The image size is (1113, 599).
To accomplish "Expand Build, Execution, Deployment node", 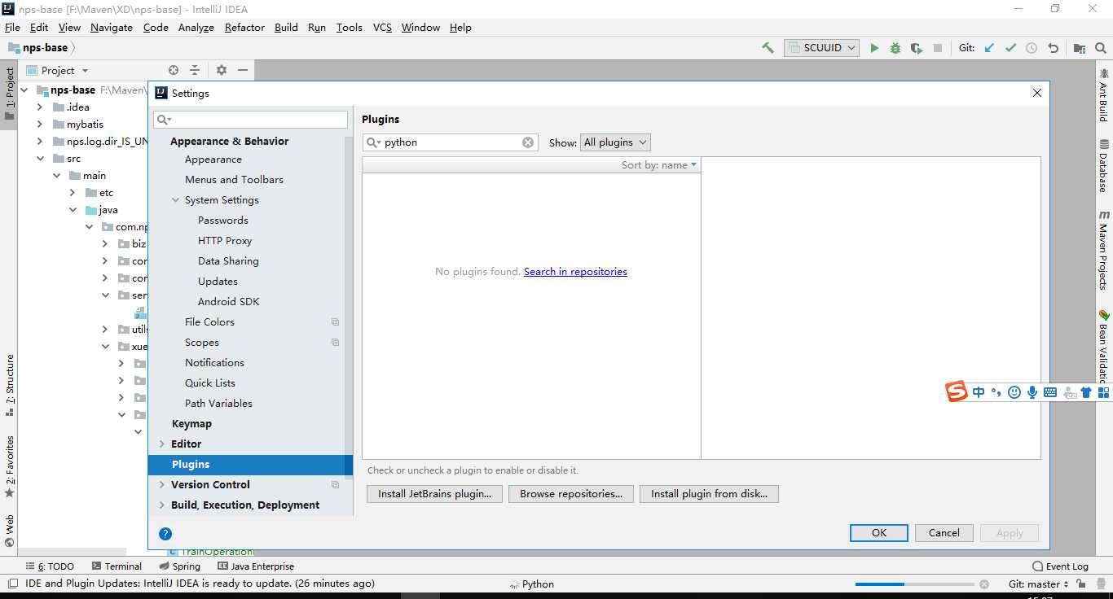I will [x=161, y=505].
